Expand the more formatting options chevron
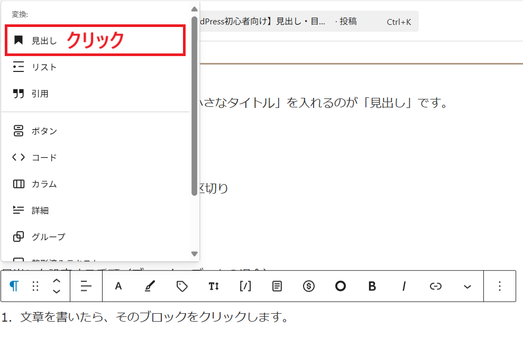The height and width of the screenshot is (337, 523). (x=467, y=286)
